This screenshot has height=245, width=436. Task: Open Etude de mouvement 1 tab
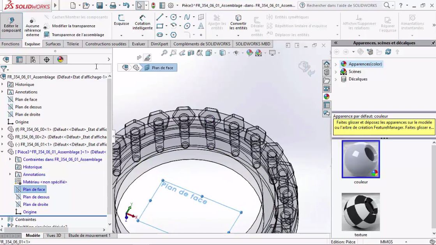pyautogui.click(x=89, y=235)
